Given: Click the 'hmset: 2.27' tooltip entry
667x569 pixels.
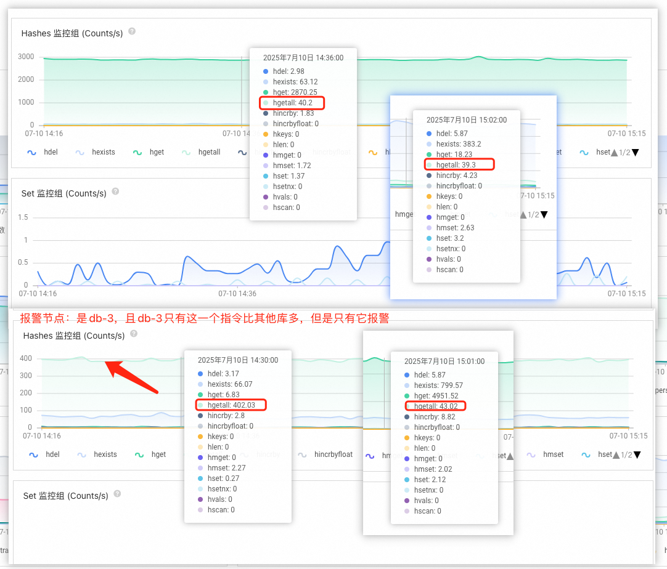Looking at the screenshot, I should pos(222,468).
